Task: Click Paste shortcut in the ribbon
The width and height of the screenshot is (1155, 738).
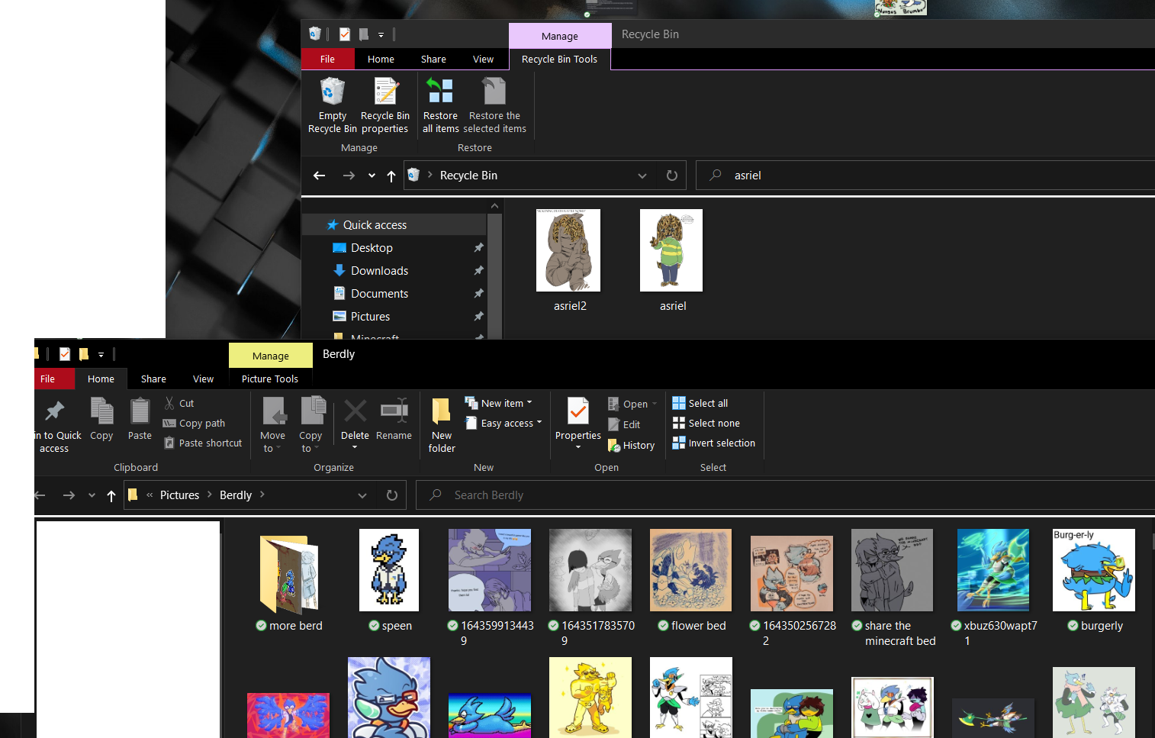Action: pos(203,443)
